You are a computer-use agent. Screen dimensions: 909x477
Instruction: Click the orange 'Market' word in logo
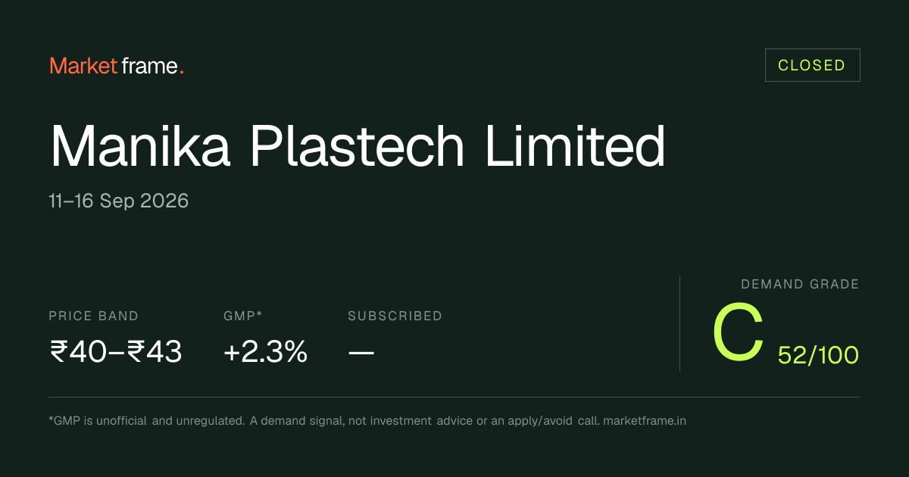pyautogui.click(x=83, y=66)
